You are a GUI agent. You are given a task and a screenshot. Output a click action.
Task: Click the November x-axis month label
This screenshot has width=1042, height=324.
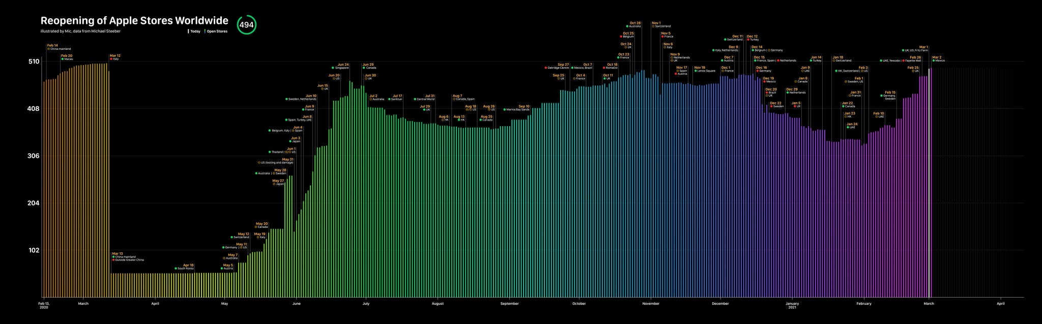tap(651, 304)
